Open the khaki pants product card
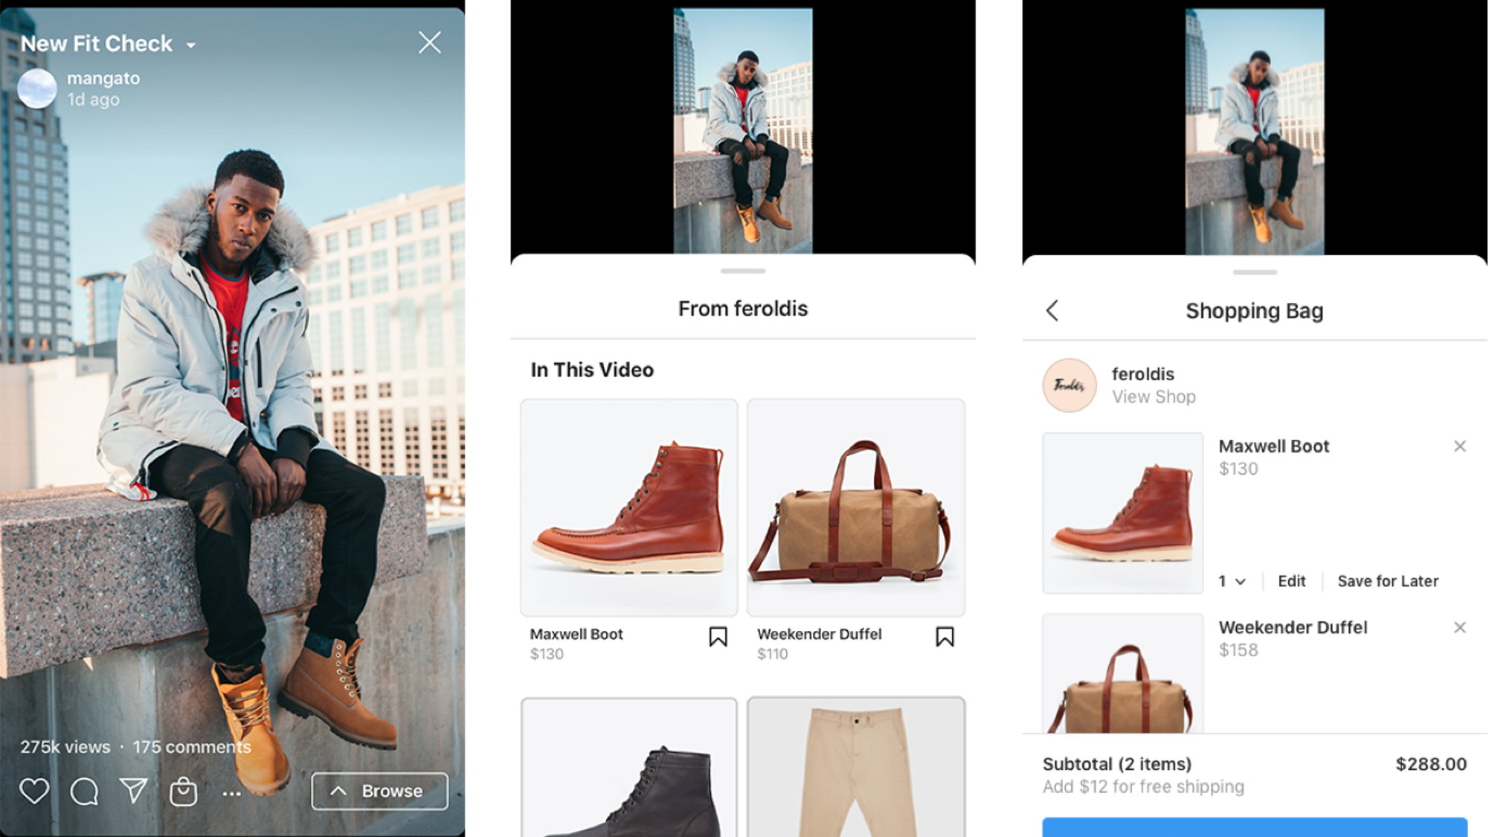The height and width of the screenshot is (837, 1489). (x=856, y=767)
